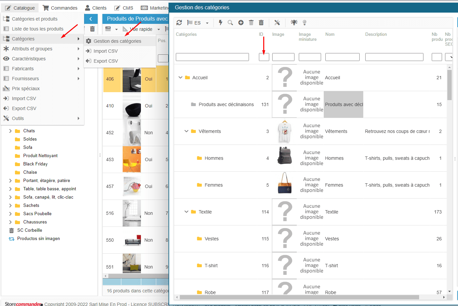This screenshot has height=306, width=458.
Task: Select the Black Friday folder
Action: pos(35,164)
